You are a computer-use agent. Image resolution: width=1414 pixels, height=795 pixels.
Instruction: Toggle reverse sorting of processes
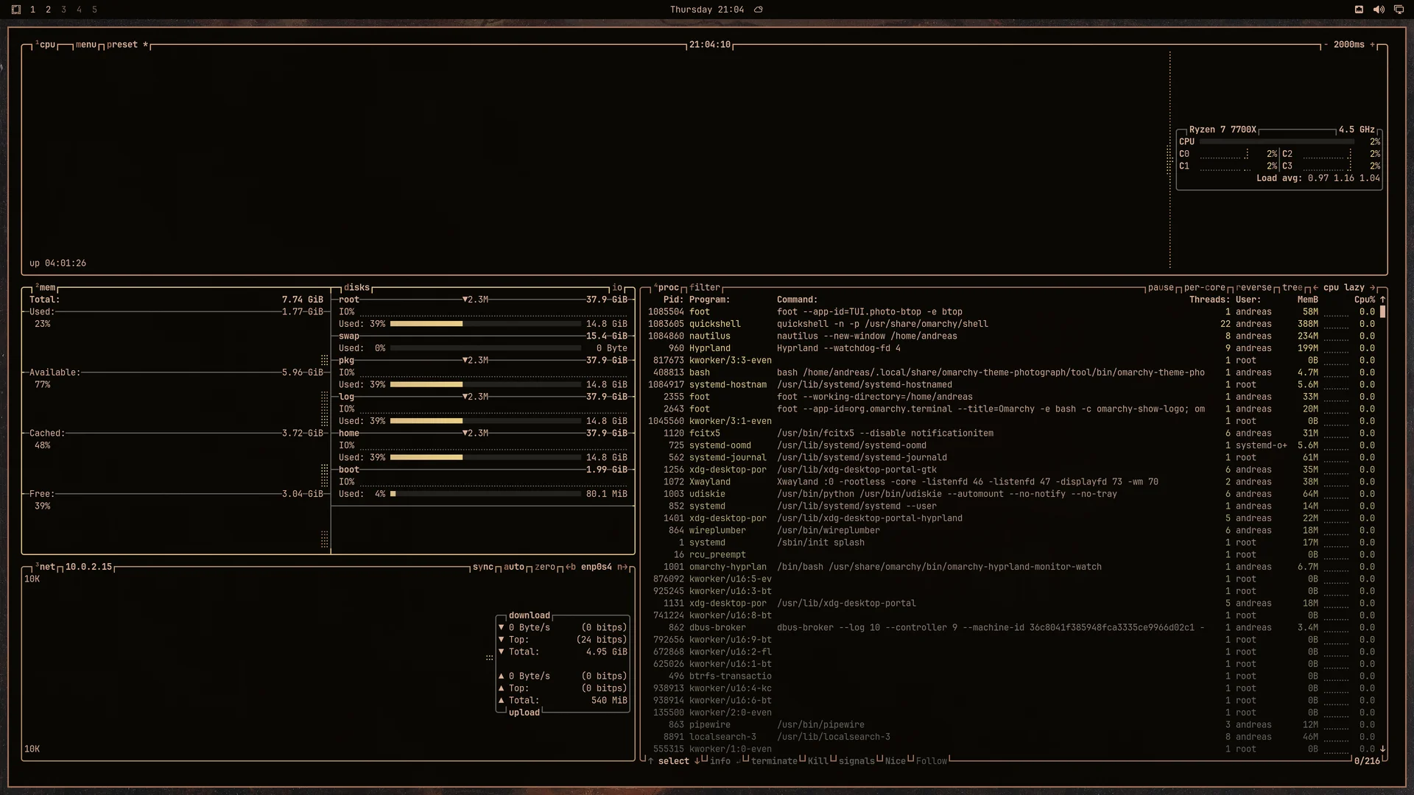(1253, 288)
